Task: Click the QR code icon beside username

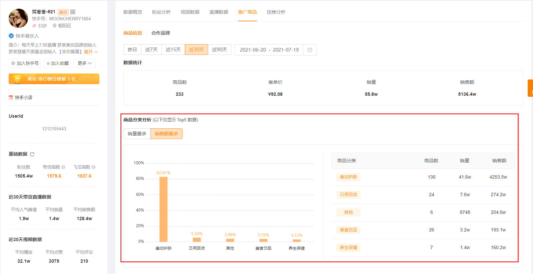Action: point(73,12)
